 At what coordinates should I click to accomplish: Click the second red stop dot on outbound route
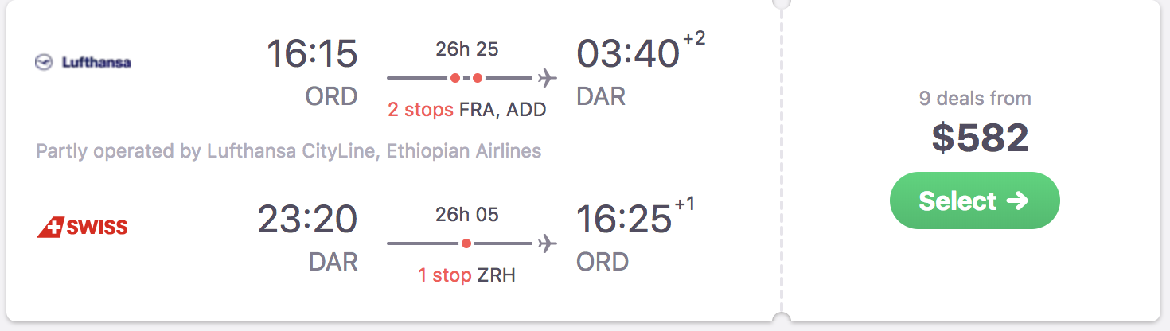(x=478, y=78)
